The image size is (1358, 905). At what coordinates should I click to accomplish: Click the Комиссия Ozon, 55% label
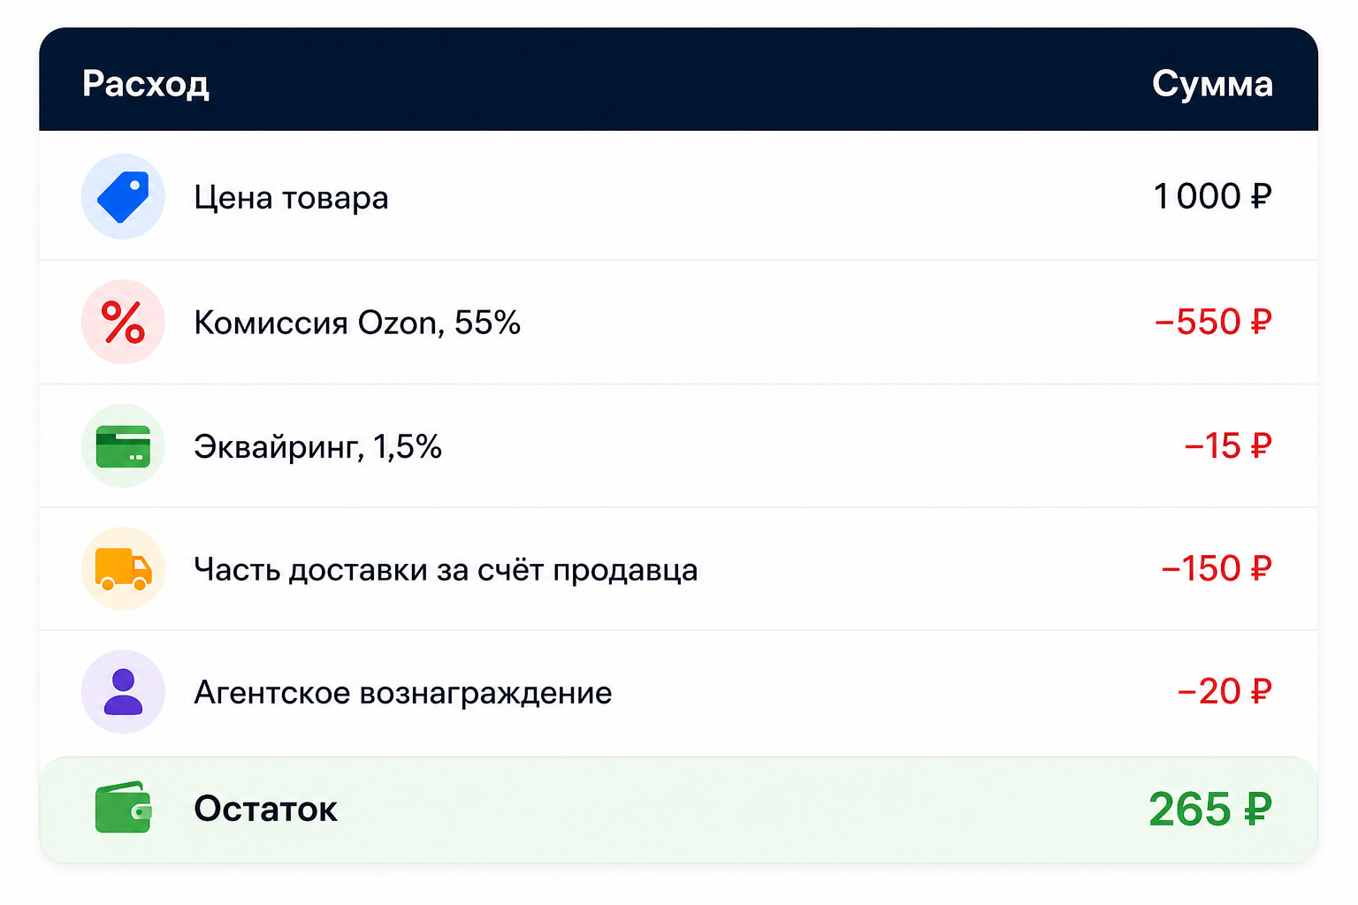[357, 323]
